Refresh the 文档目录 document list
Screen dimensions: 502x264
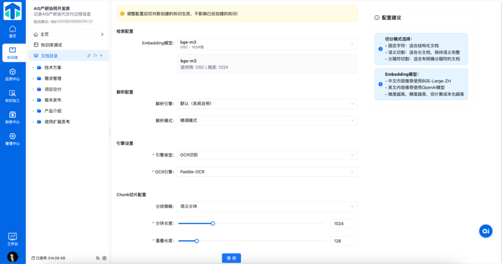(x=95, y=56)
